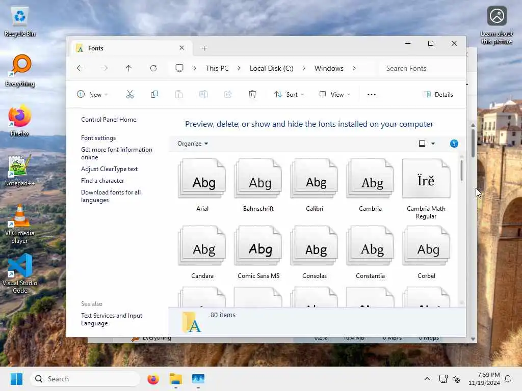Screen dimensions: 522x391
Task: Refresh the Fonts folder
Action: click(153, 68)
